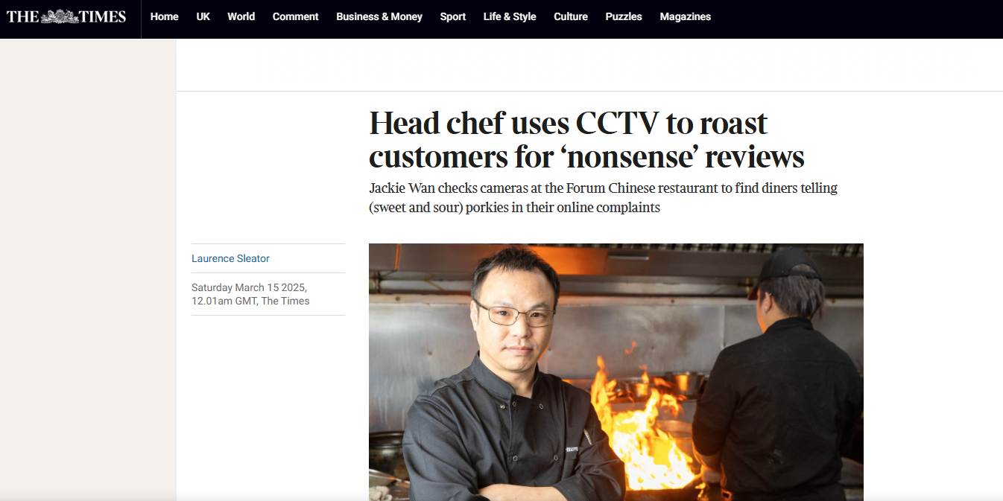Go to the UK section

(x=203, y=16)
